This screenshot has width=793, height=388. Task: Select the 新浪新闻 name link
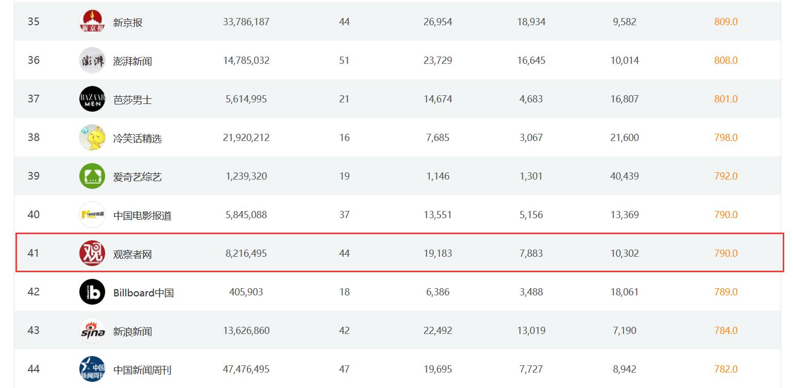132,331
